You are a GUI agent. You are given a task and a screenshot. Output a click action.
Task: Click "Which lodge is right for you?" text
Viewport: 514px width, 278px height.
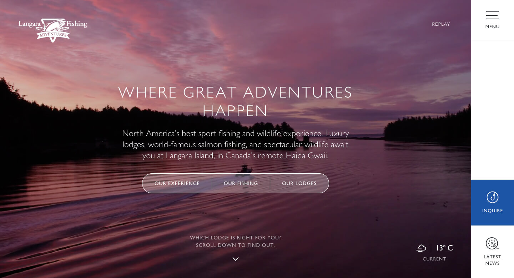pyautogui.click(x=236, y=238)
